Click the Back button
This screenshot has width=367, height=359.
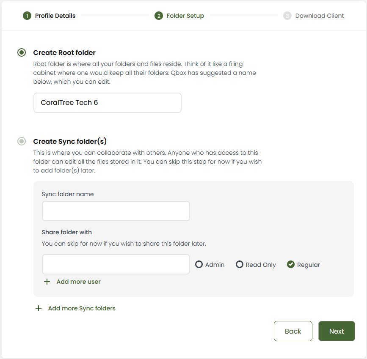293,331
